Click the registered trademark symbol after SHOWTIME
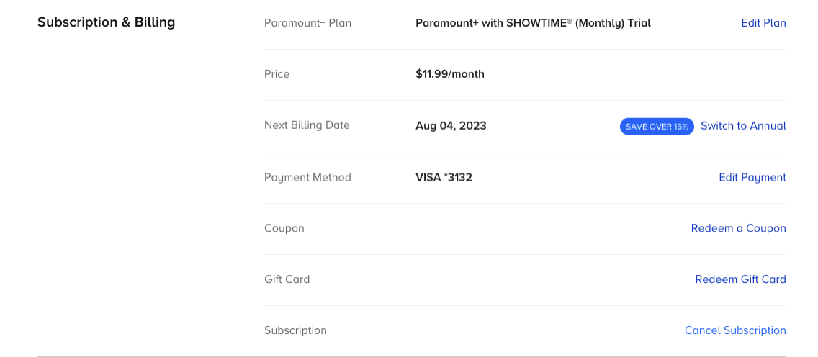Viewport: 818px width, 357px height. 569,20
